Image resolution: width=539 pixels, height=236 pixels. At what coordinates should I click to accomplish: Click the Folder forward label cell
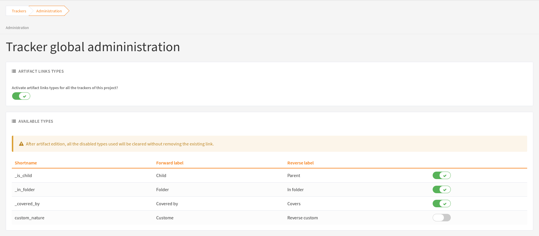(x=163, y=190)
